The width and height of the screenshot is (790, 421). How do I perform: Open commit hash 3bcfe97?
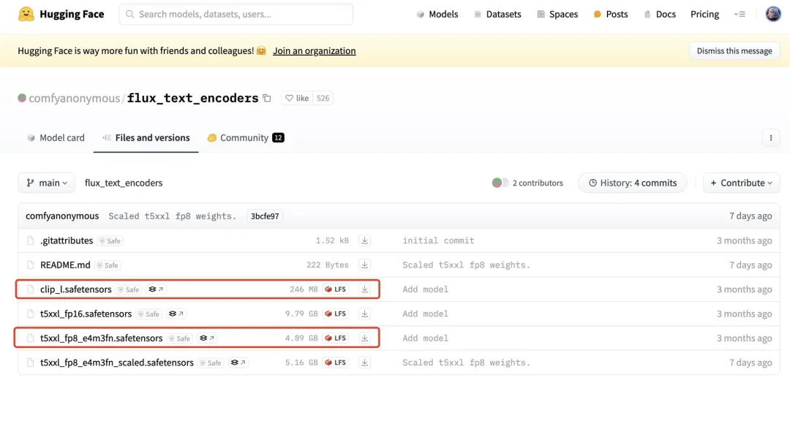[x=265, y=216]
